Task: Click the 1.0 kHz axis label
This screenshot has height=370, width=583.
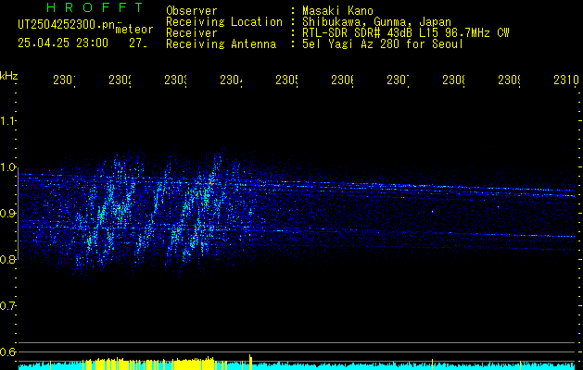Action: tap(7, 167)
